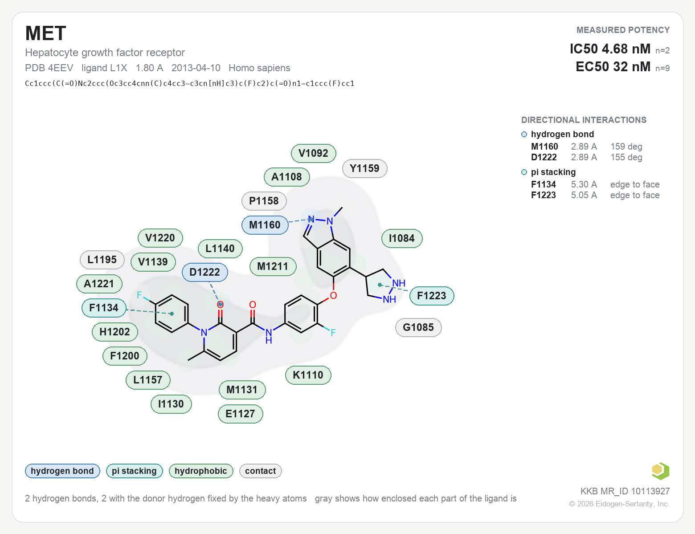Viewport: 695px width, 534px height.
Task: Click the pi stacking circle marker in interactions list
Action: point(524,172)
